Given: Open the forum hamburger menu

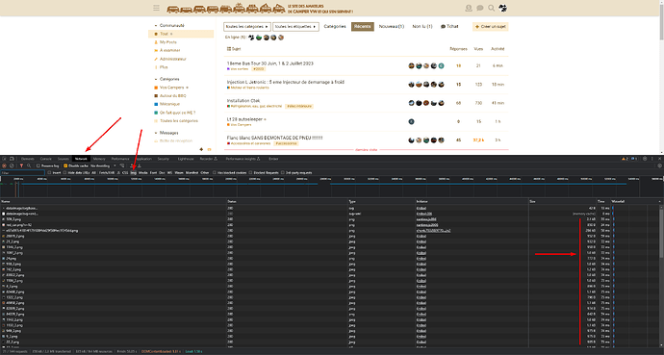Looking at the screenshot, I should pyautogui.click(x=156, y=8).
